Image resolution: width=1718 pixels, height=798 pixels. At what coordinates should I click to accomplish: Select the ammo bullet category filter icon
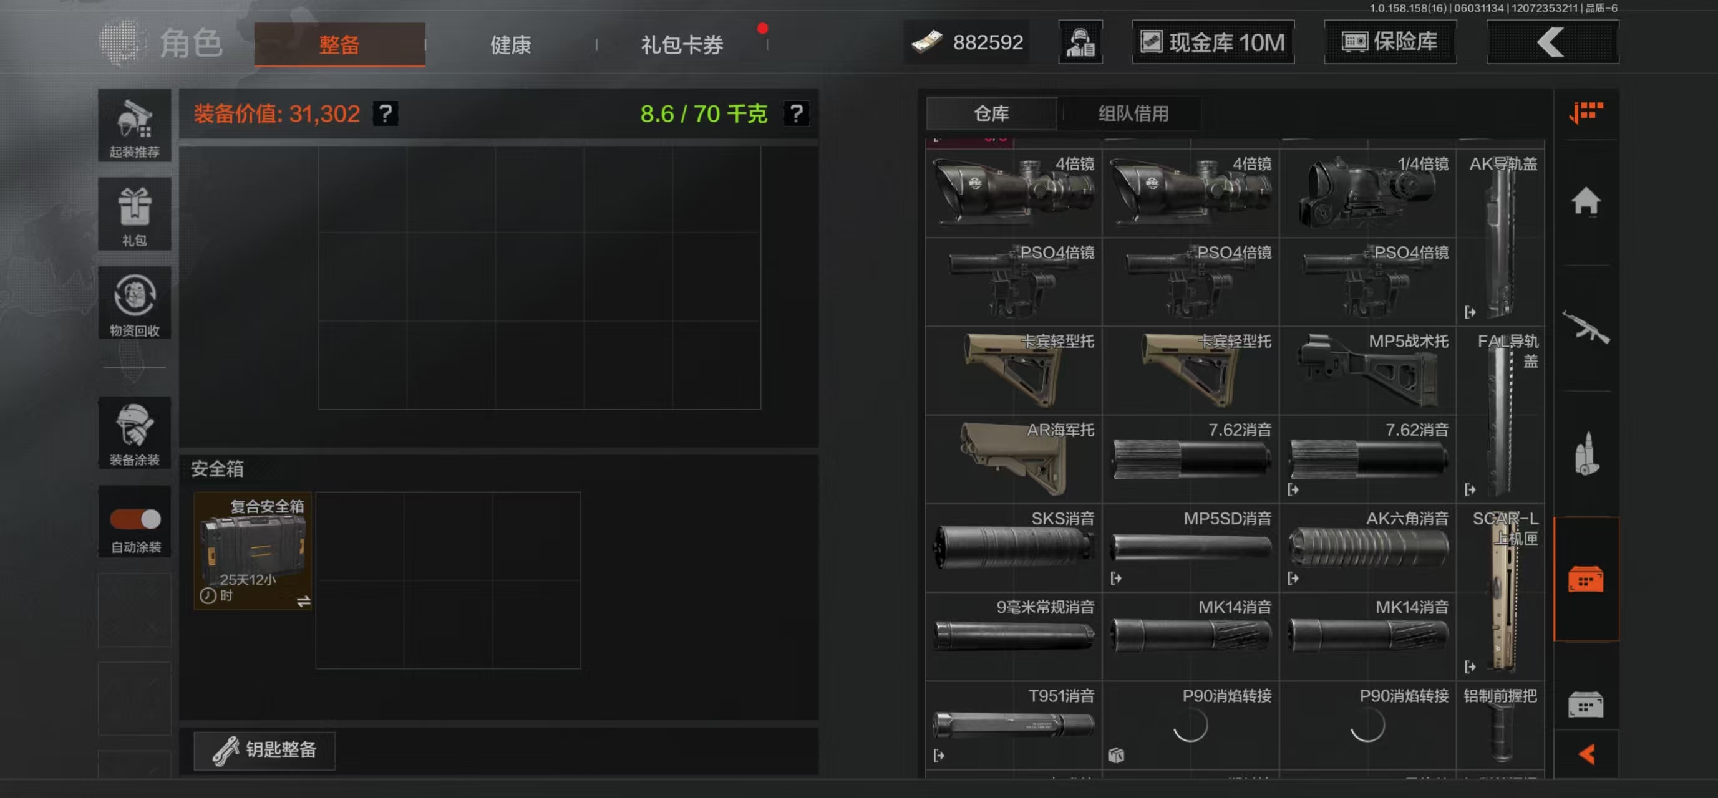(1585, 453)
